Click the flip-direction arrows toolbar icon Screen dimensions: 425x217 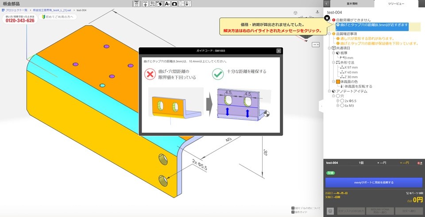(x=188, y=4)
